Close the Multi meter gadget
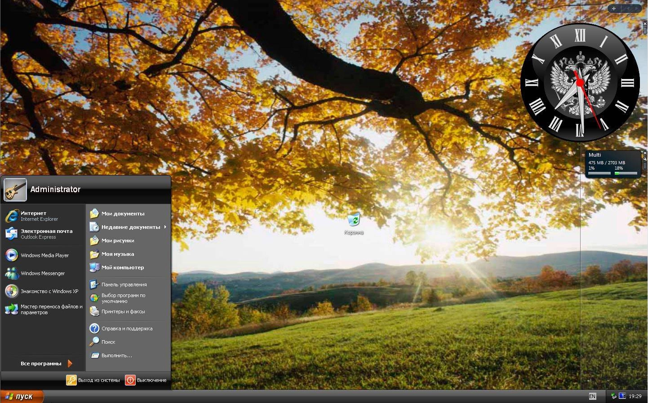Image resolution: width=648 pixels, height=403 pixels. pyautogui.click(x=645, y=153)
